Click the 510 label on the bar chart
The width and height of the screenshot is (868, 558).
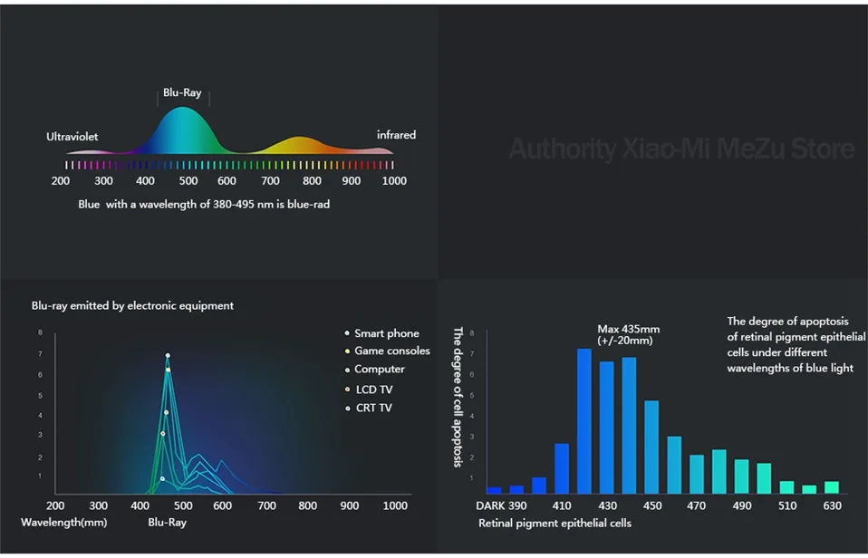point(787,506)
